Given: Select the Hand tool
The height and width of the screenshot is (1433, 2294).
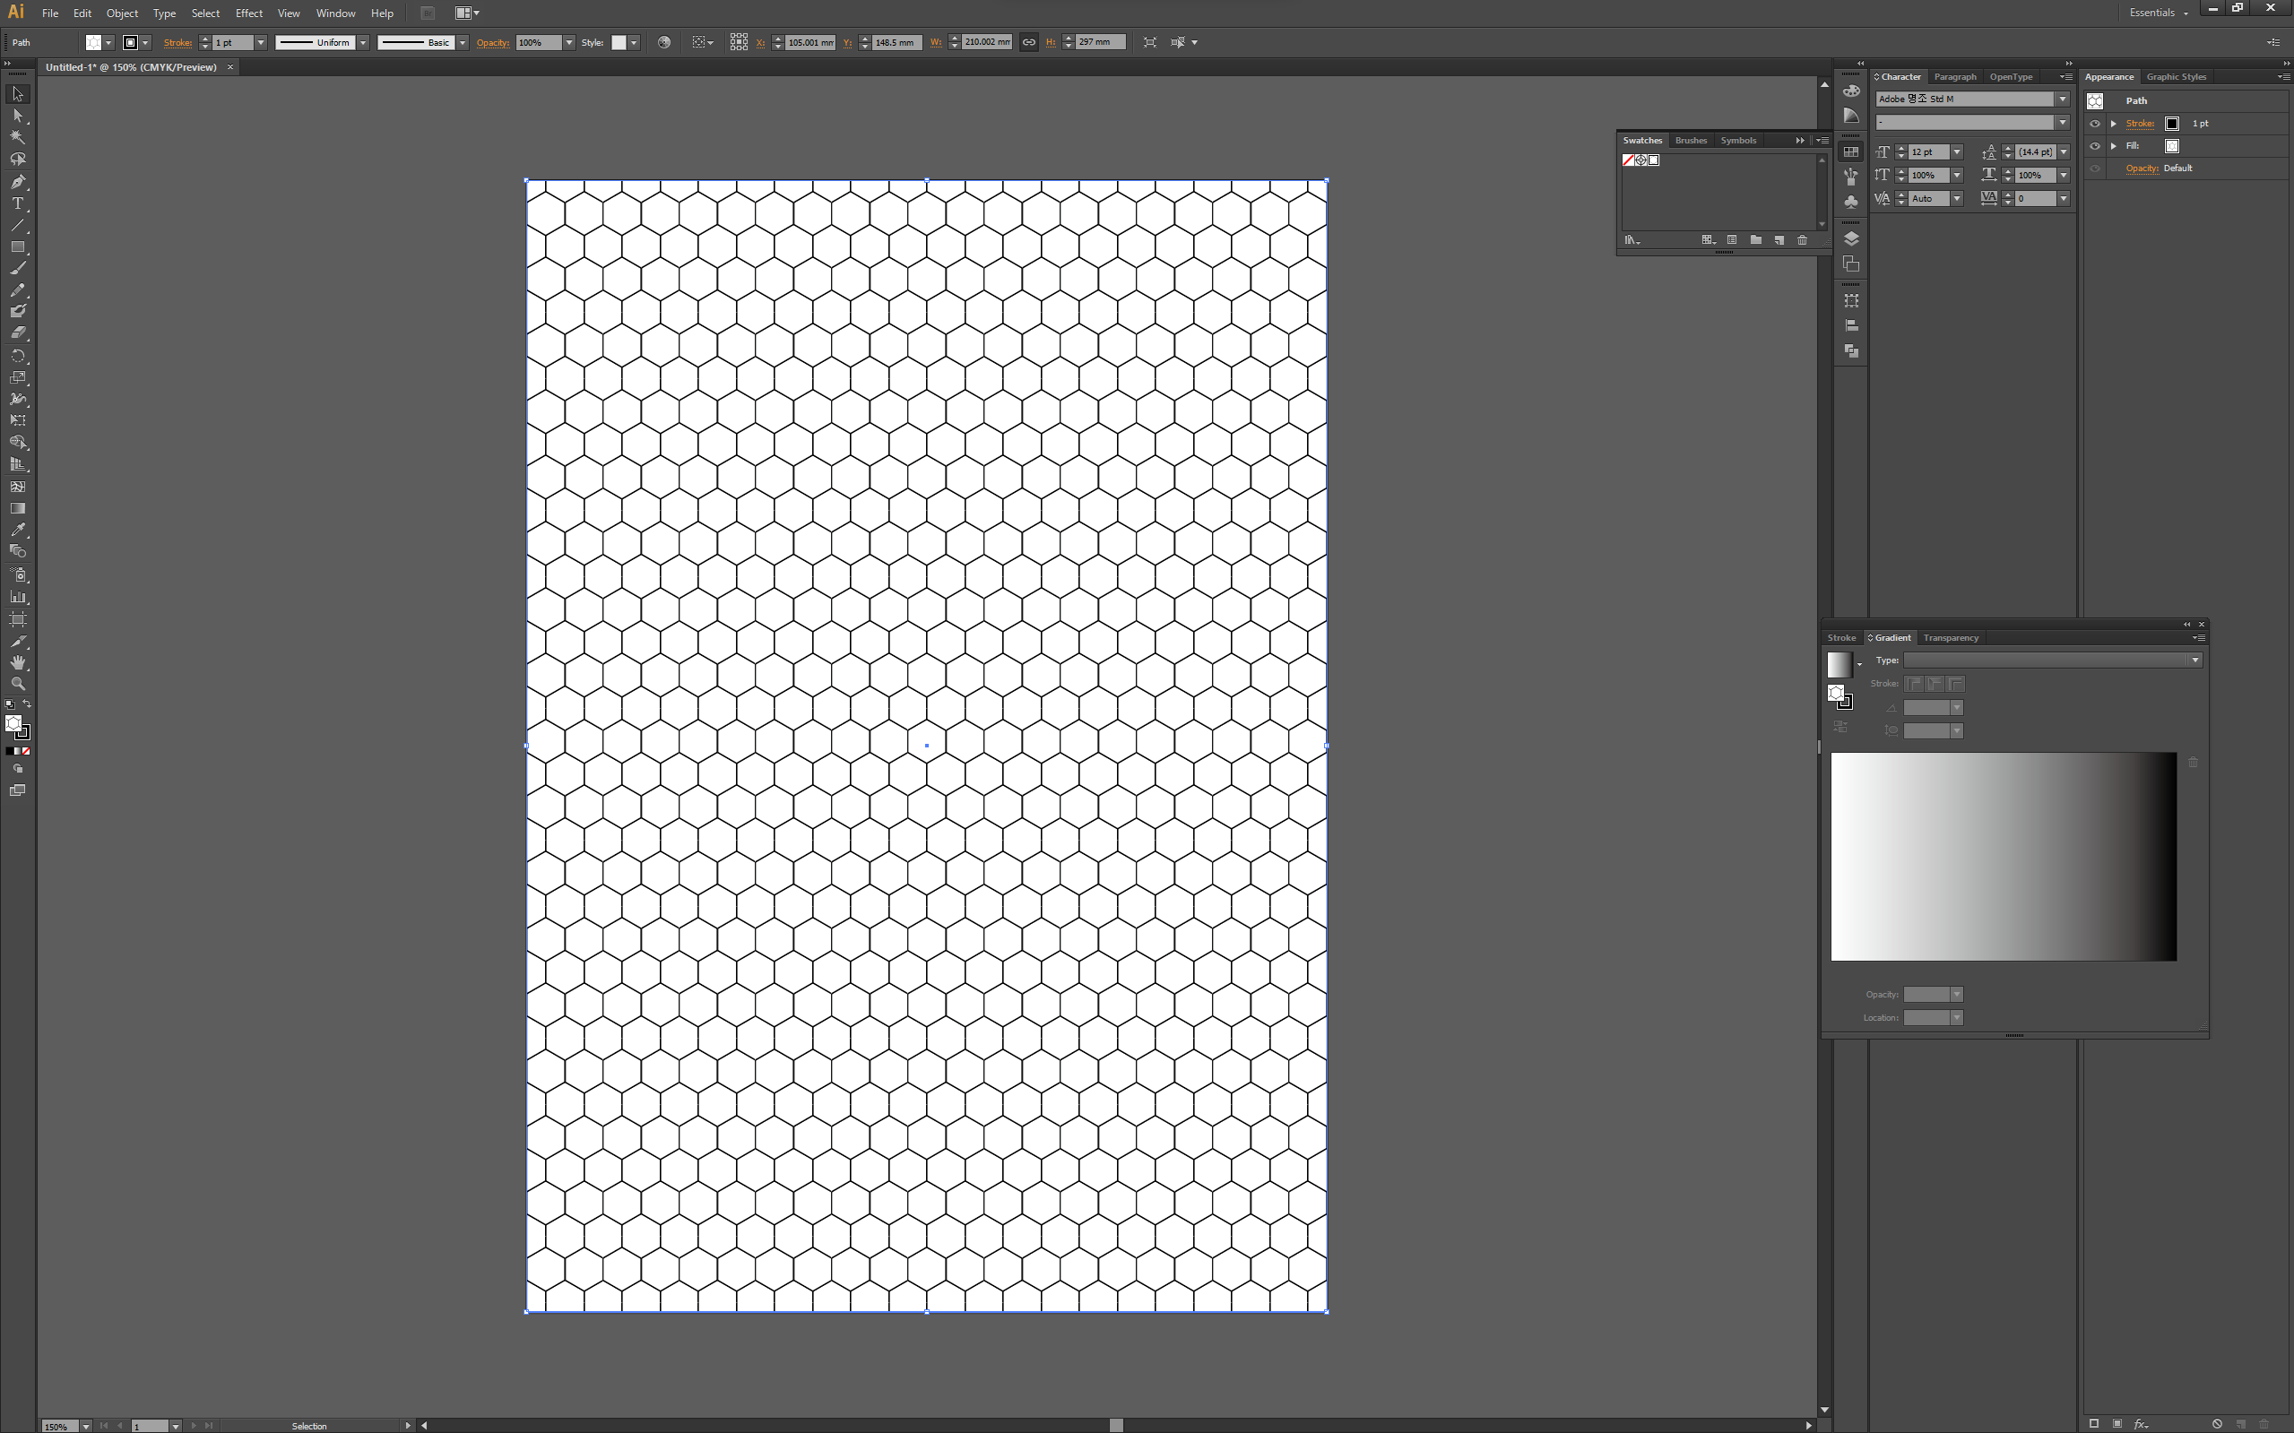Looking at the screenshot, I should point(17,662).
